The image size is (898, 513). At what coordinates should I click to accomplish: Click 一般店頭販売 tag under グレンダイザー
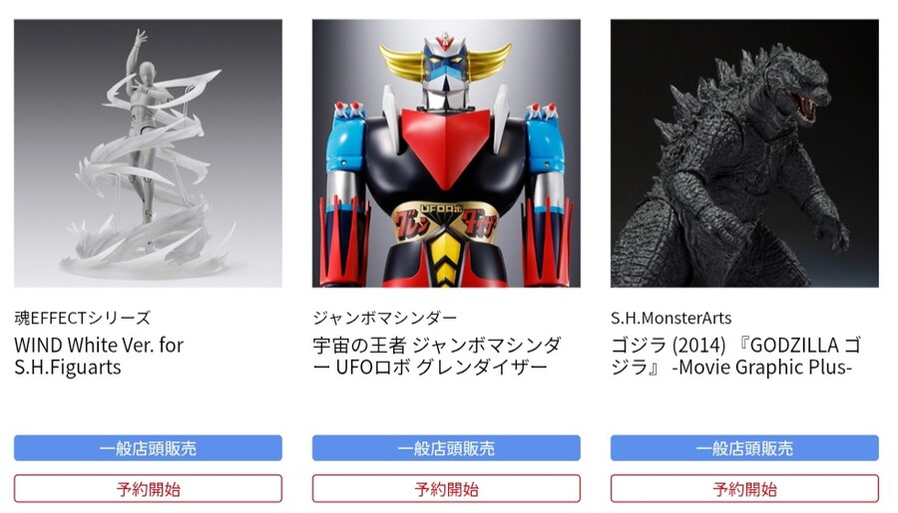(446, 448)
